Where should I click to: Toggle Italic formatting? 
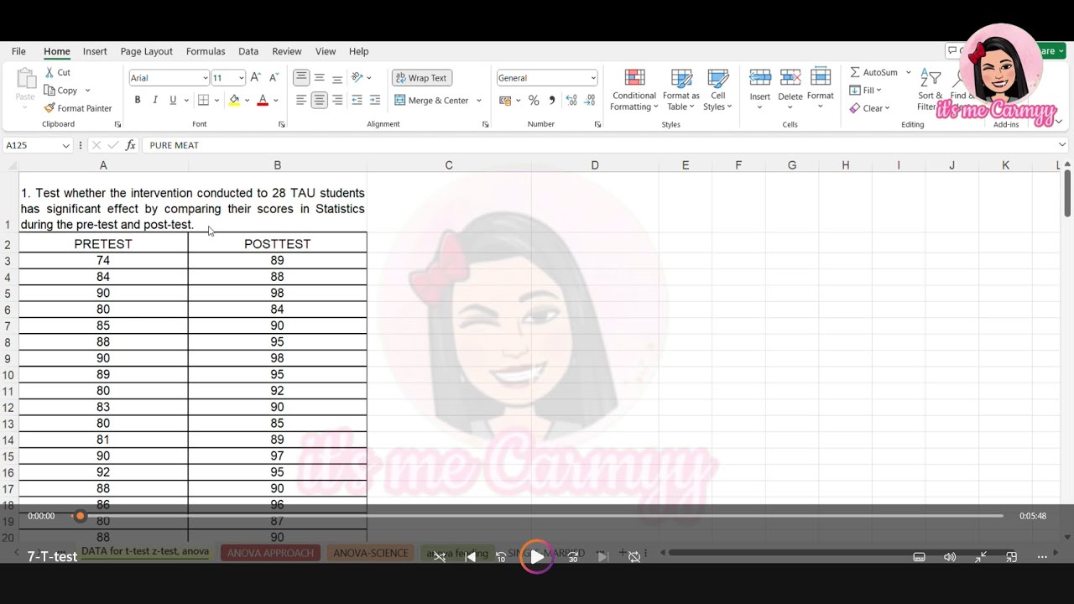155,100
